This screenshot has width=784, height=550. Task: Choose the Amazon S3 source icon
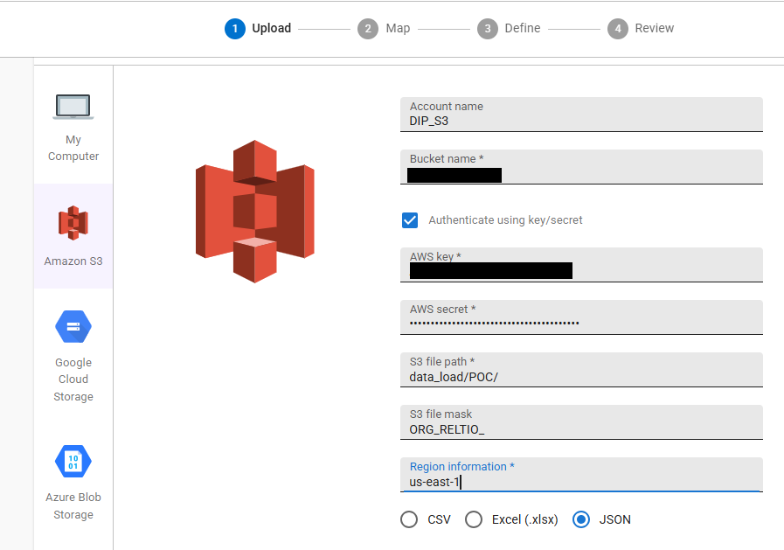[x=73, y=223]
